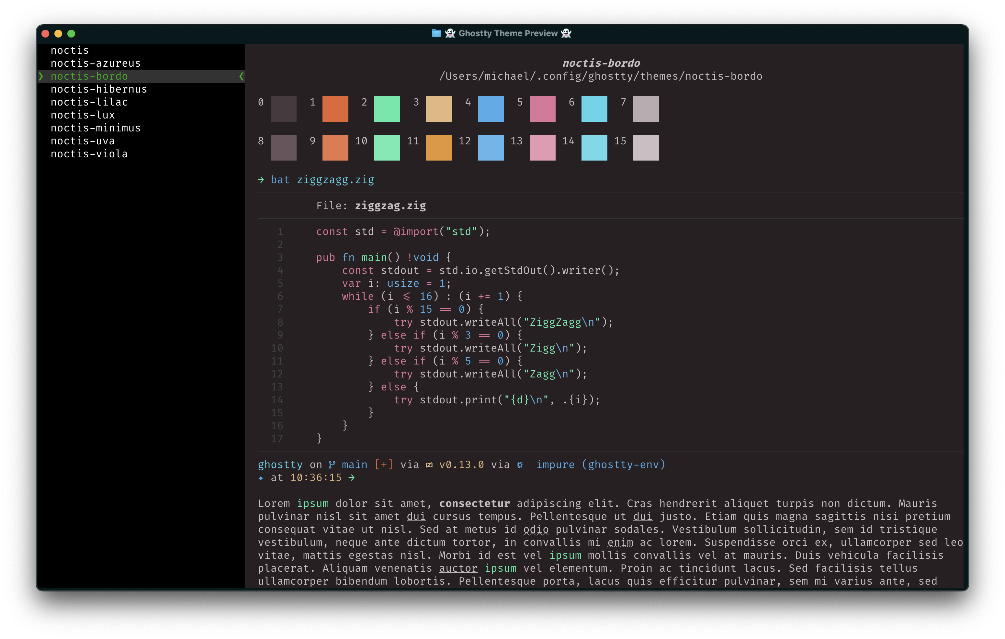Click the prompt arrow after 10:36:15
This screenshot has height=639, width=1005.
point(351,477)
